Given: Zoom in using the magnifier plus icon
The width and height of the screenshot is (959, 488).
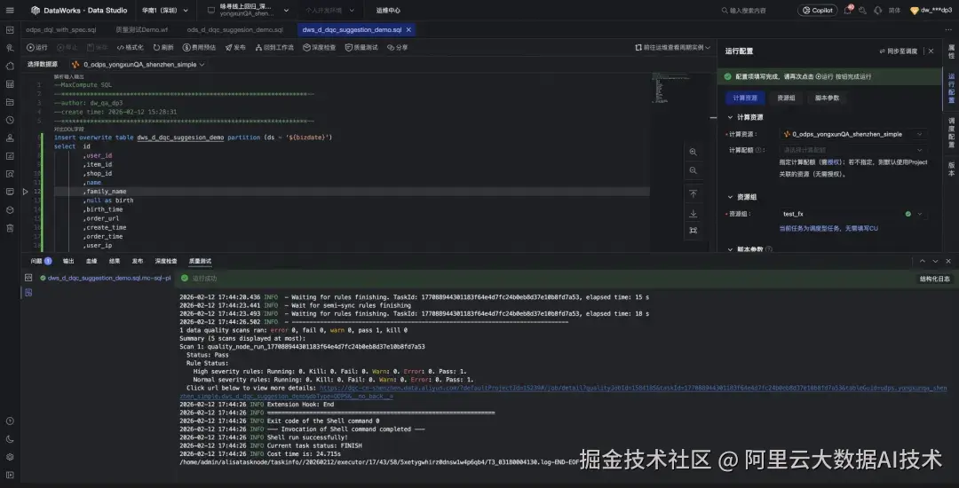Looking at the screenshot, I should pos(693,152).
